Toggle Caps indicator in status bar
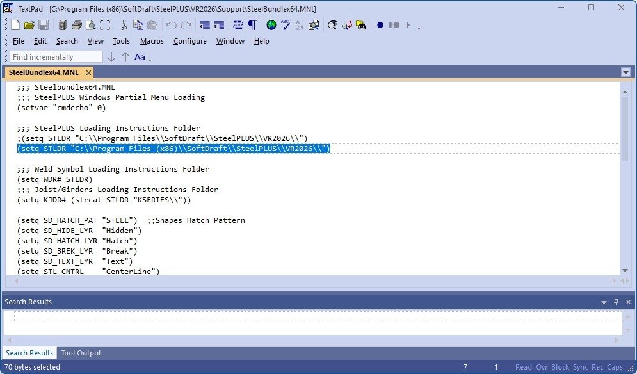This screenshot has width=637, height=374. click(x=615, y=367)
